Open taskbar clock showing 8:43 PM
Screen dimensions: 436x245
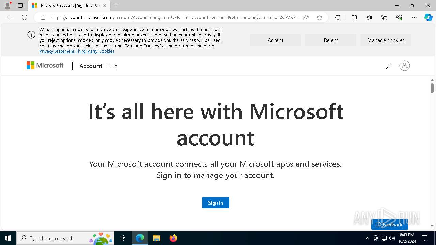coord(407,238)
